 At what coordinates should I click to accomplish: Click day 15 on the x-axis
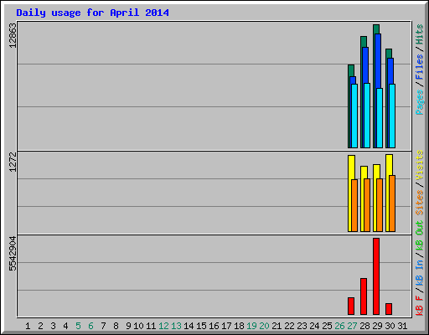tap(201, 326)
